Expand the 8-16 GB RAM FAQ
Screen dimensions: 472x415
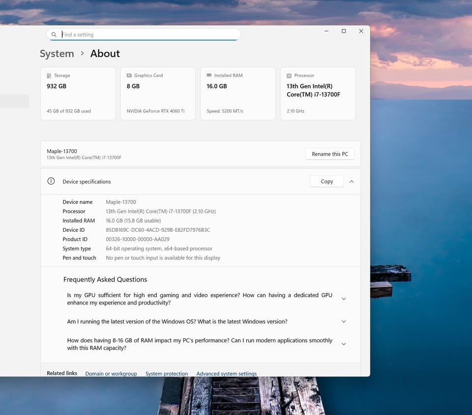[x=344, y=344]
